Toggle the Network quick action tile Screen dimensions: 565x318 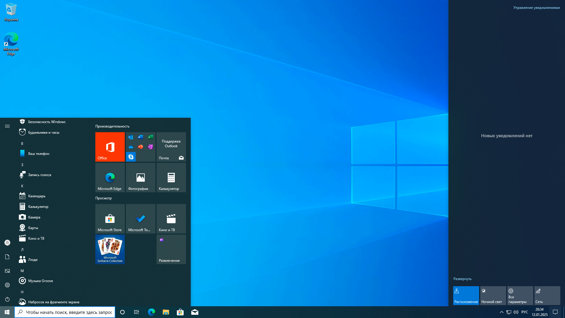point(547,295)
